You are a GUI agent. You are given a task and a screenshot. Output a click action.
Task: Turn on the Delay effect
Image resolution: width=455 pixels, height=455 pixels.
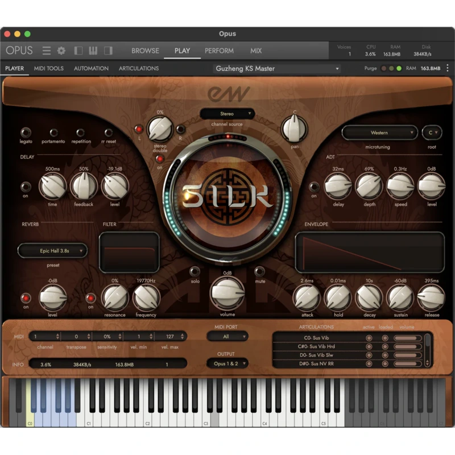(x=26, y=187)
